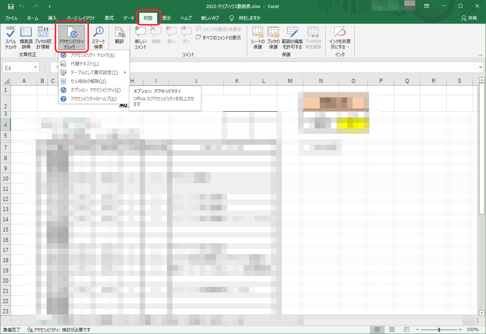486x334 pixels.
Task: Expand the Name Box dropdown
Action: click(36, 67)
